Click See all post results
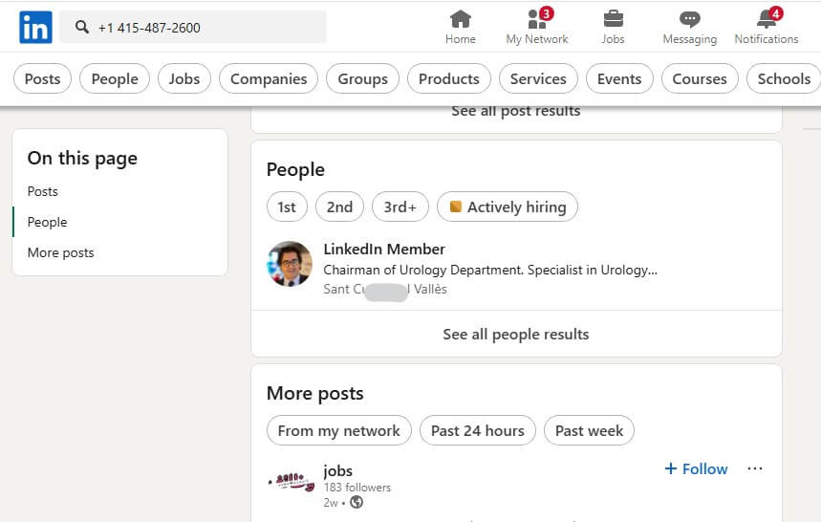 [x=516, y=111]
